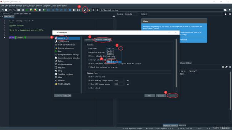Open the IPython console pane options menu
The image size is (232, 130).
(230, 67)
